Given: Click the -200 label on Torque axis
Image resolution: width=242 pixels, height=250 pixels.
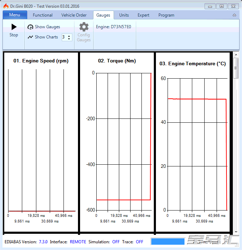Looking at the screenshot, I should pyautogui.click(x=90, y=118).
